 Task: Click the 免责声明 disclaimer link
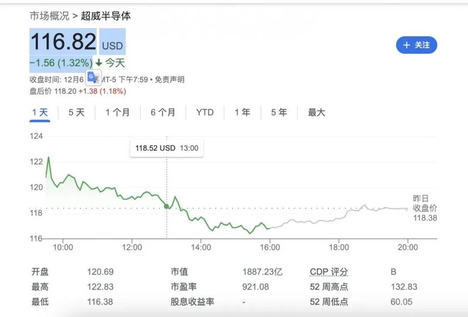170,80
